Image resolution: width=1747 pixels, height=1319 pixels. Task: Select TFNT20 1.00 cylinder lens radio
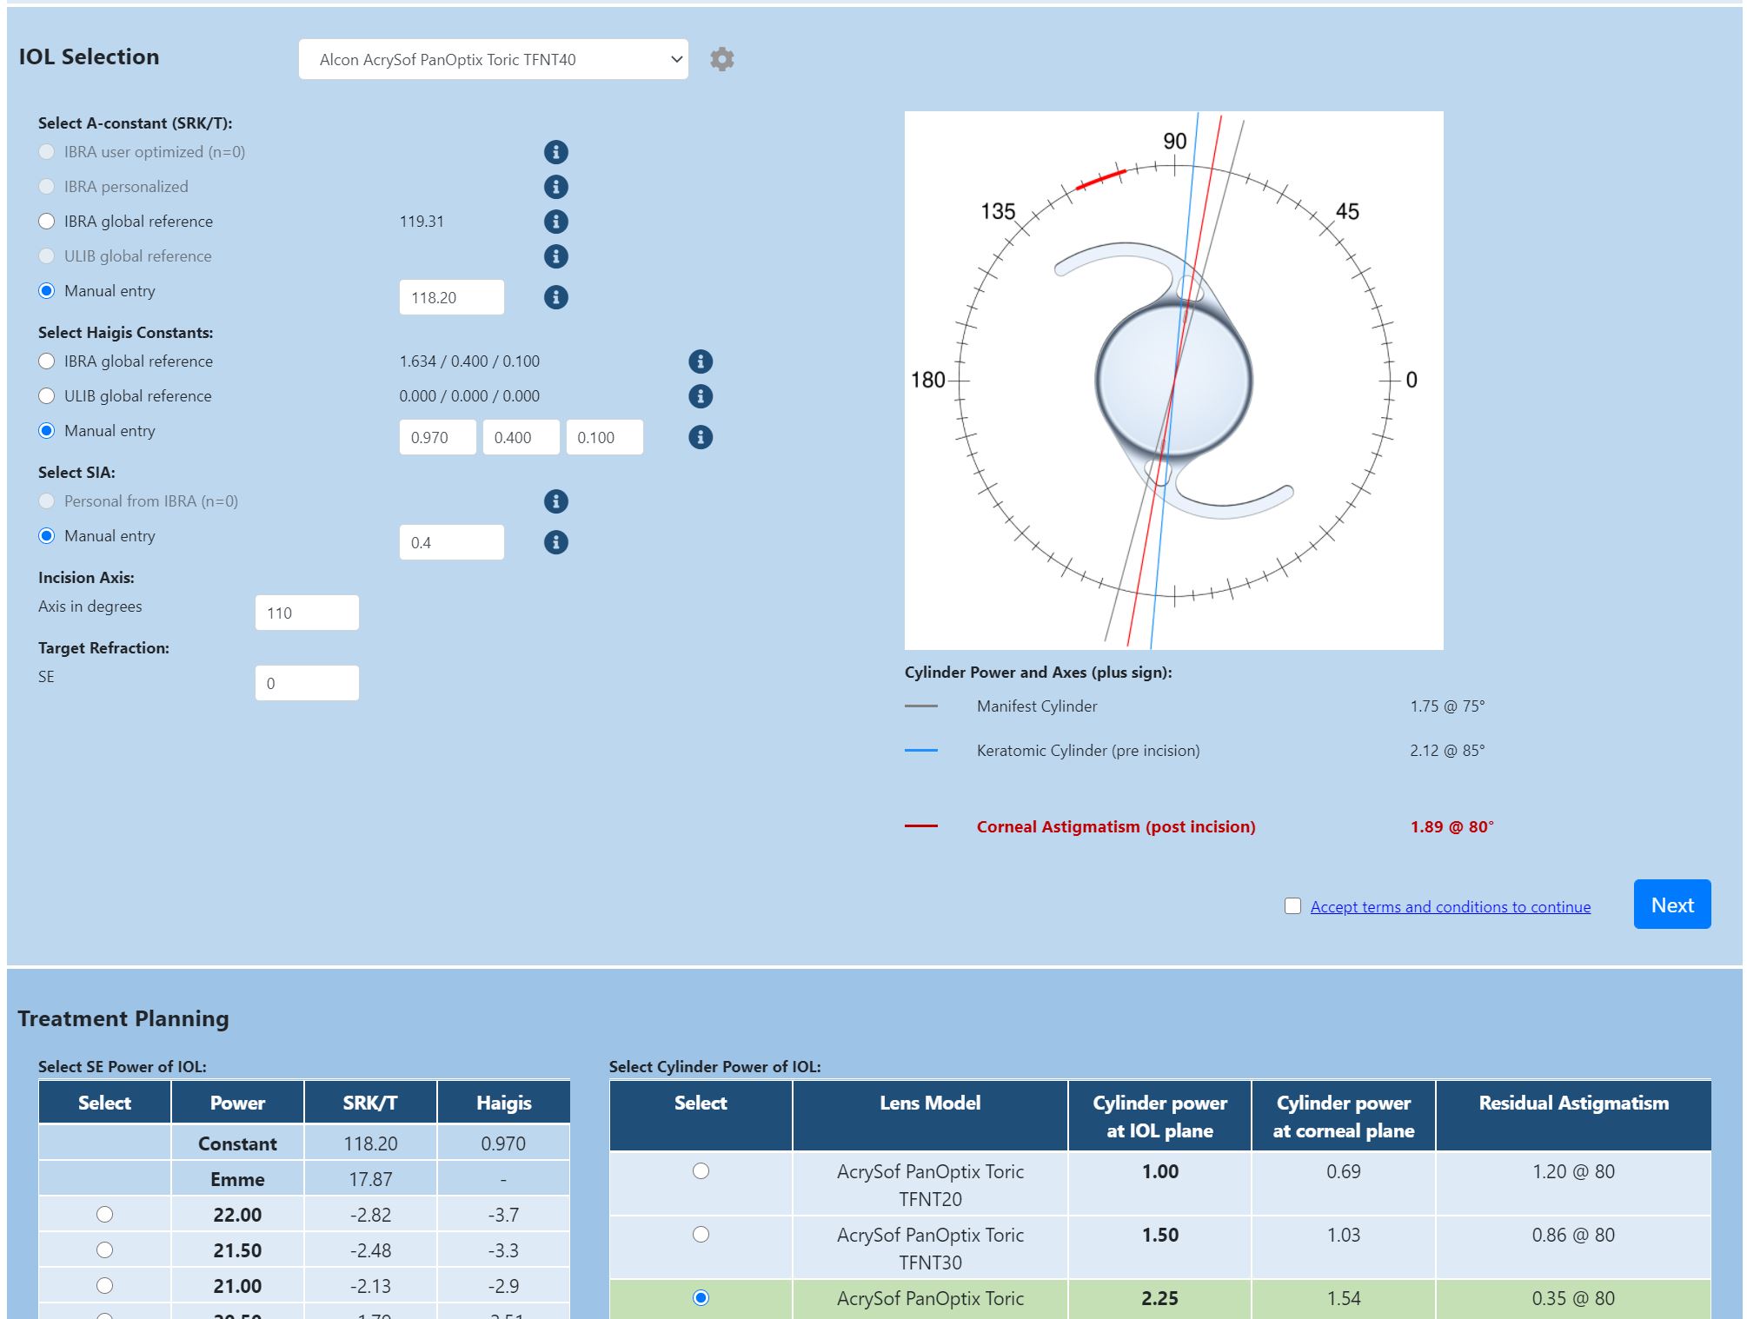pyautogui.click(x=701, y=1171)
